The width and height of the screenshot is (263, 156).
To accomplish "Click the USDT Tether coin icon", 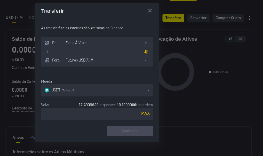I will pyautogui.click(x=47, y=90).
